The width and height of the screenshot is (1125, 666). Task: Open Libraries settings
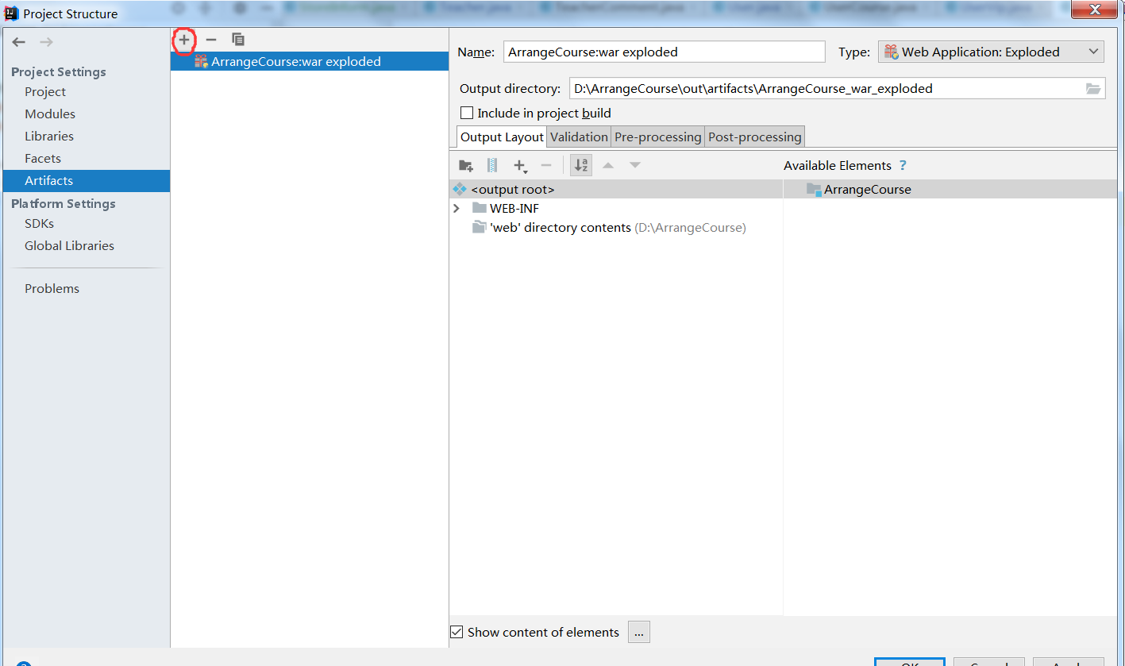point(49,136)
